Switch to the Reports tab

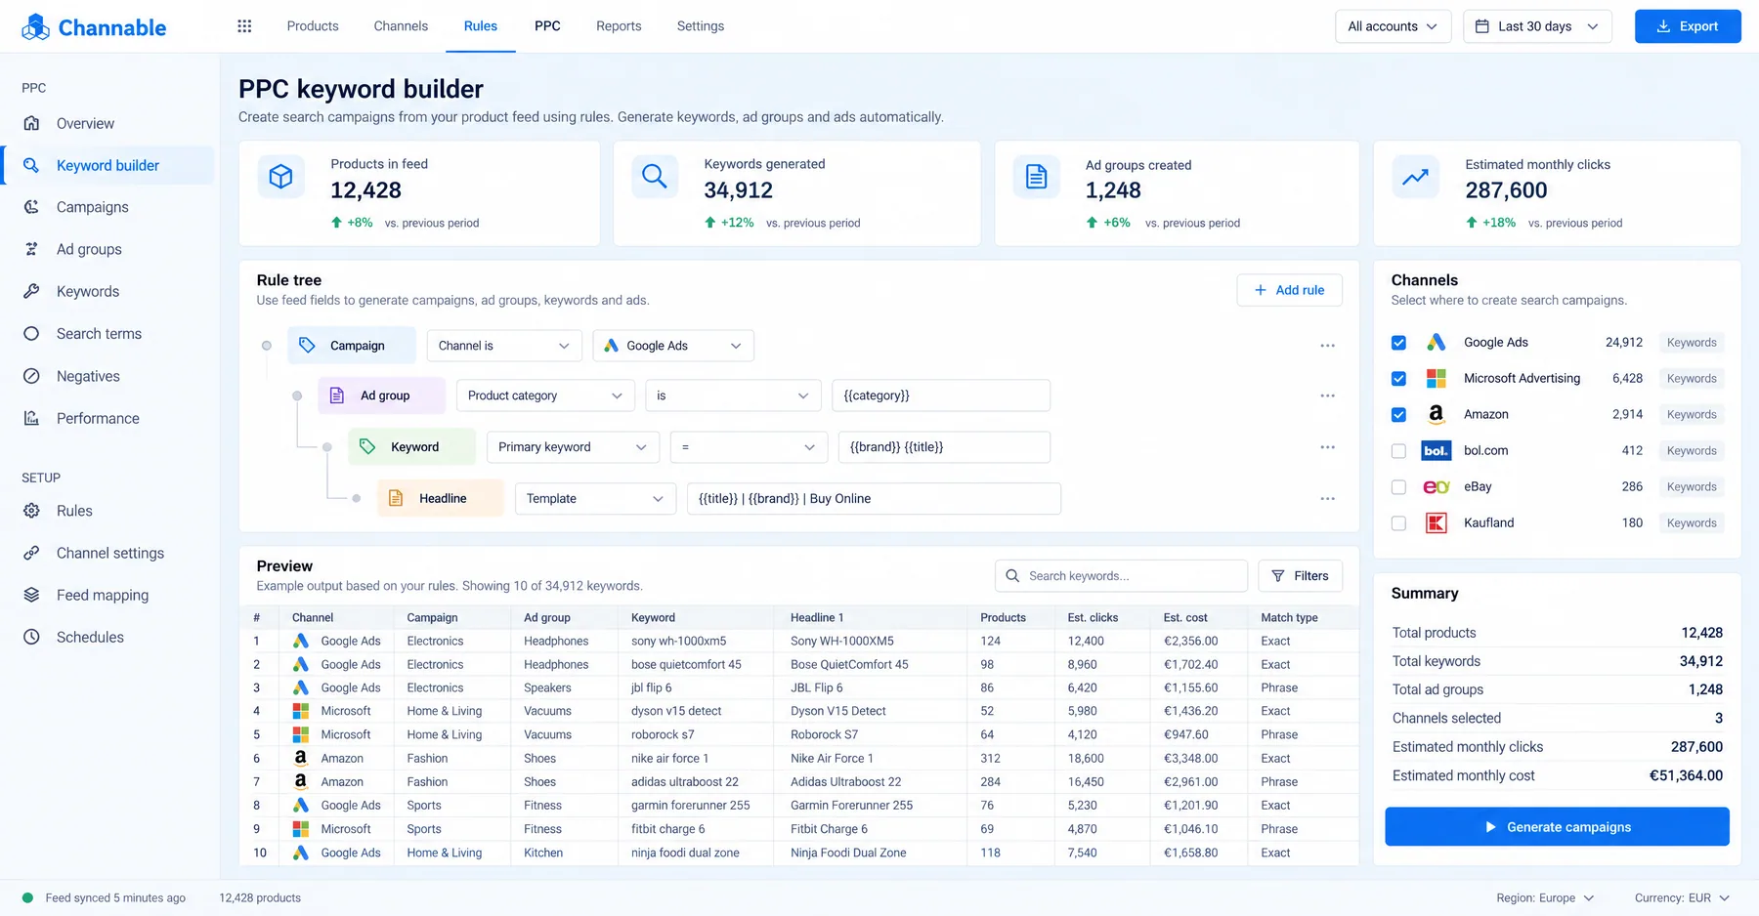coord(619,26)
